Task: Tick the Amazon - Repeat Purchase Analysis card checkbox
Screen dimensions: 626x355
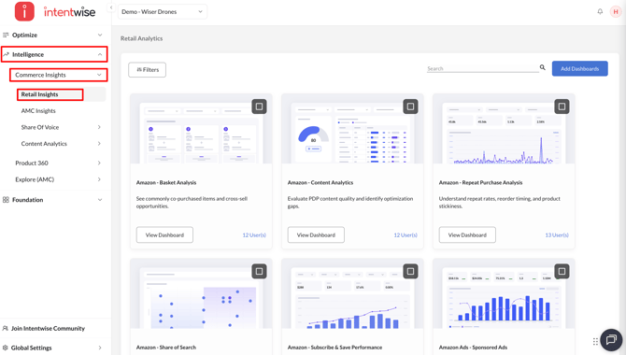Action: coord(562,106)
